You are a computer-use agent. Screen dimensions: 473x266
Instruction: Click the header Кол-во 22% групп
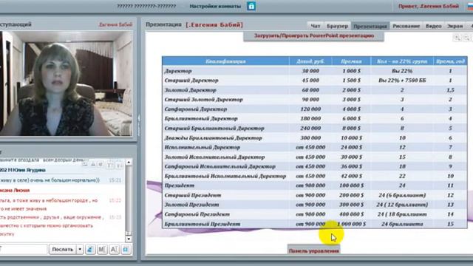pyautogui.click(x=402, y=61)
